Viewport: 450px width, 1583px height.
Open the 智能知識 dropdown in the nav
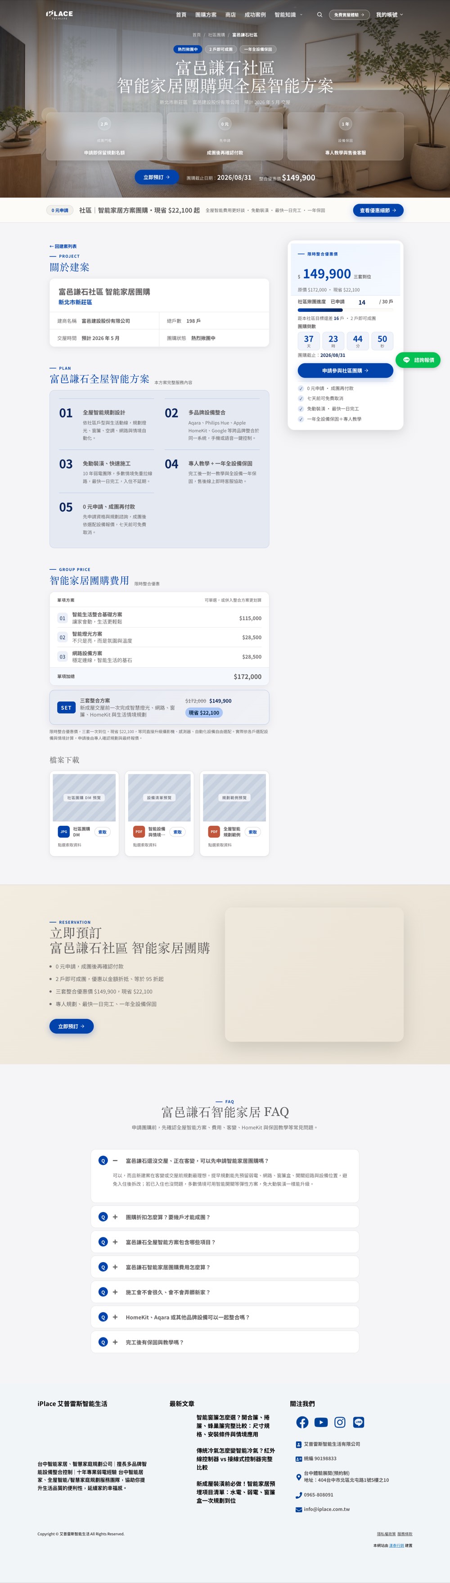288,14
